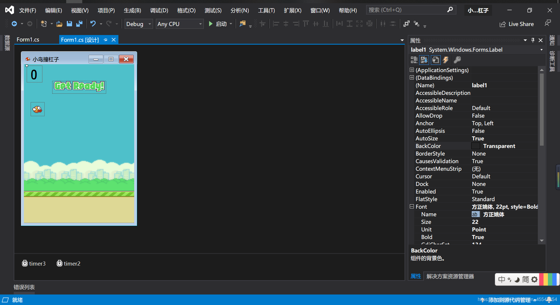
Task: Open the 生成(B) menu
Action: click(132, 10)
